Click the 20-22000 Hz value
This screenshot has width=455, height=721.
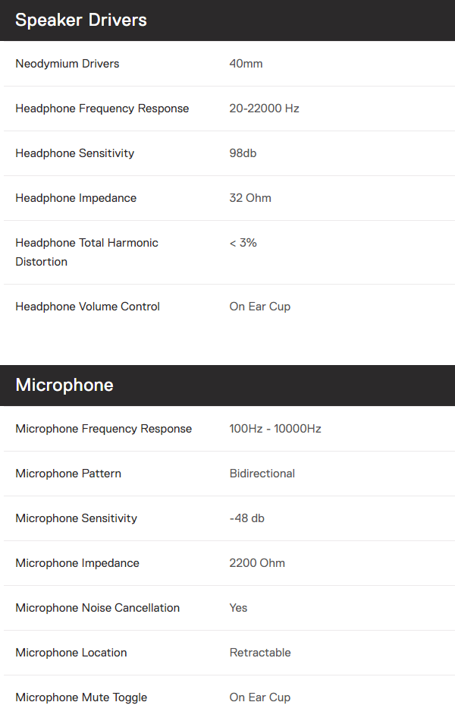[x=264, y=109]
